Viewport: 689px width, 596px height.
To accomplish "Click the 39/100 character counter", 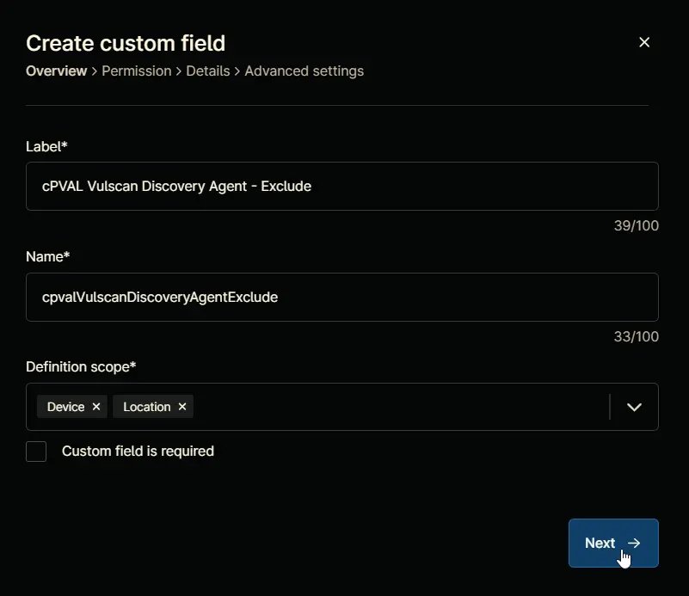I will pyautogui.click(x=637, y=225).
